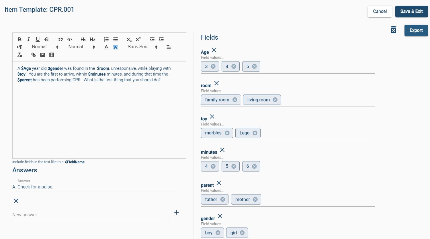430x239 pixels.
Task: Insert a video into the editor
Action: (52, 55)
